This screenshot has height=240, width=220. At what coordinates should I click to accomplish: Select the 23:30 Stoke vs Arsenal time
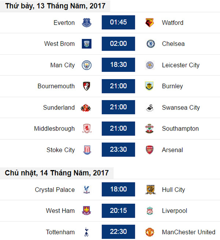[118, 149]
